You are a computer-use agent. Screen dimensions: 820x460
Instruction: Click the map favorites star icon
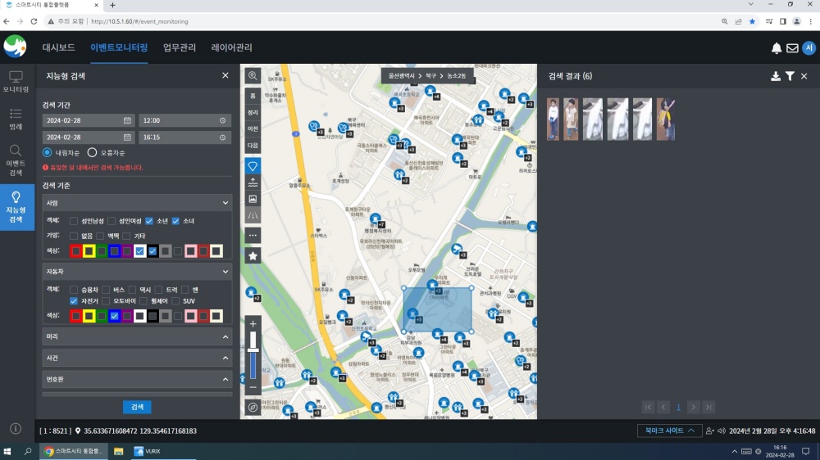tap(253, 256)
